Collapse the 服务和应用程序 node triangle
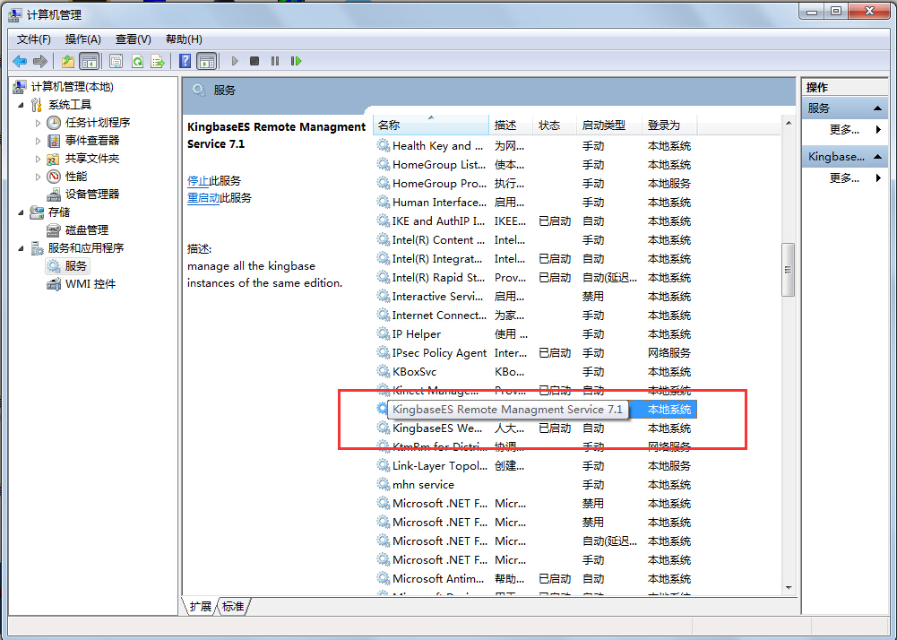The height and width of the screenshot is (640, 897). 22,248
